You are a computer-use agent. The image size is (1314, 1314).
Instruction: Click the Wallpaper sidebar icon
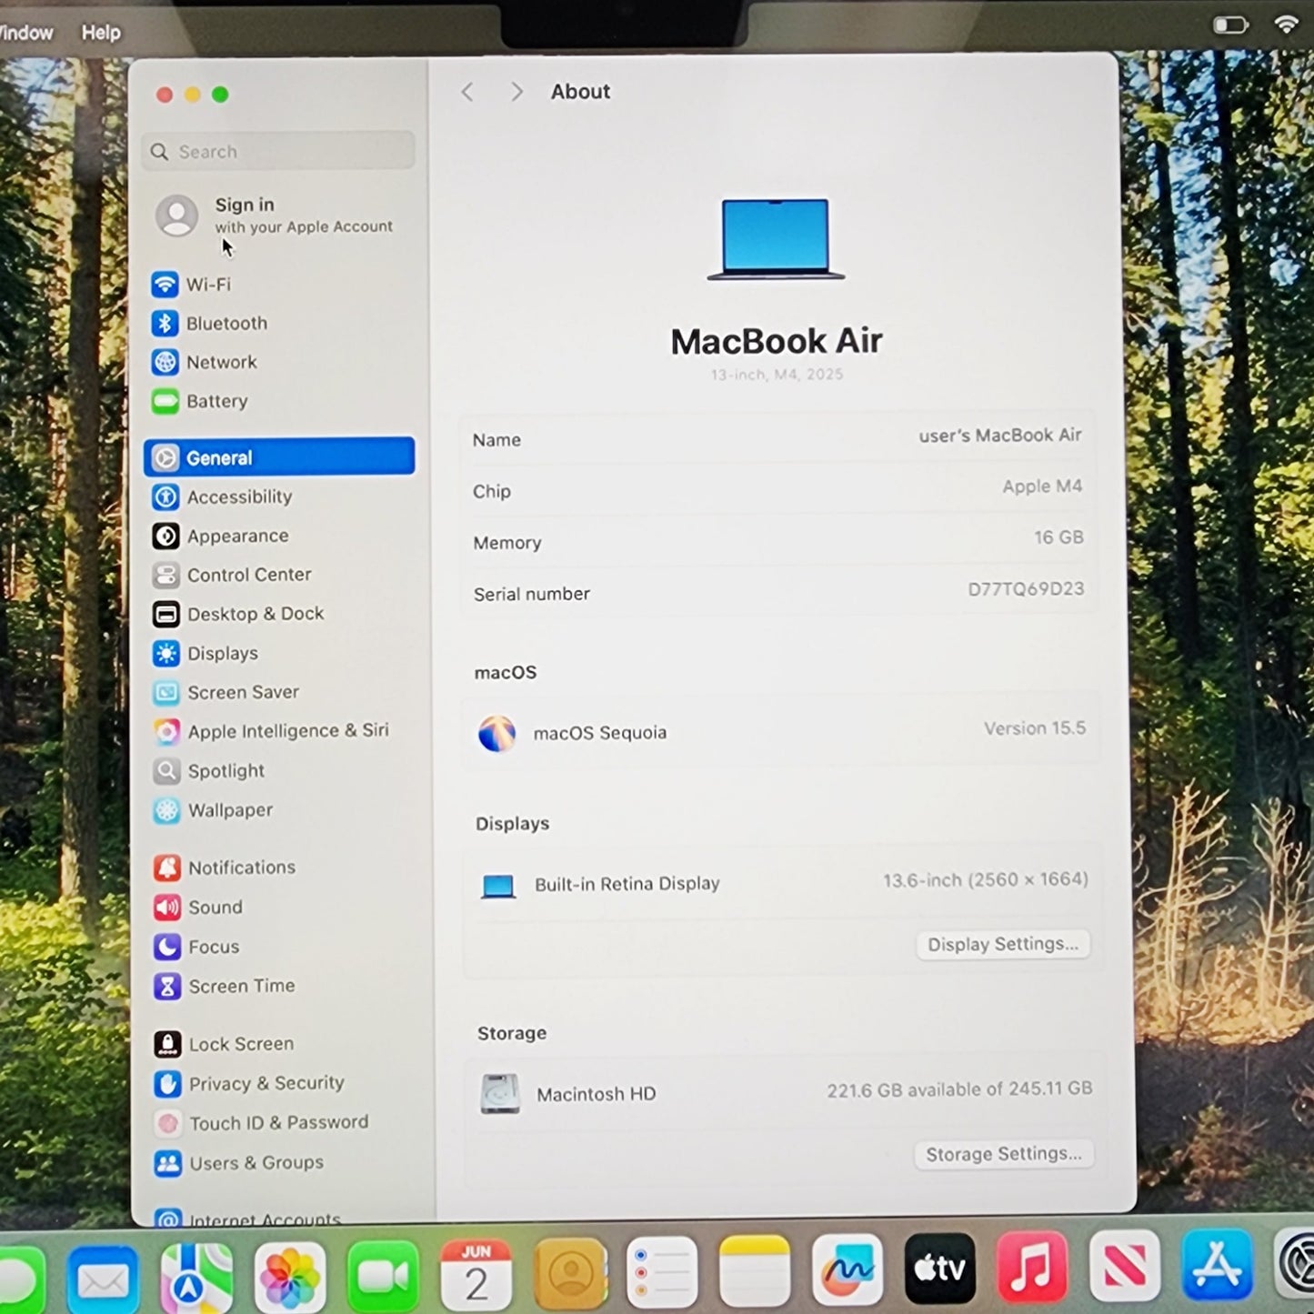166,810
